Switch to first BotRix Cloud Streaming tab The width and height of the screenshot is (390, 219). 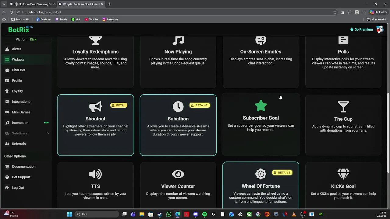tap(32, 4)
